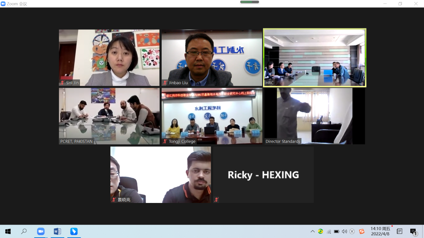424x238 pixels.
Task: Click the highlighted HRC video tile
Action: [315, 57]
